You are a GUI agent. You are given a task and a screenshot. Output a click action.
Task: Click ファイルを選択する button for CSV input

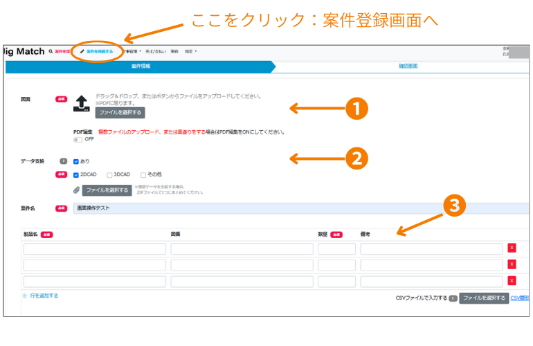point(483,298)
